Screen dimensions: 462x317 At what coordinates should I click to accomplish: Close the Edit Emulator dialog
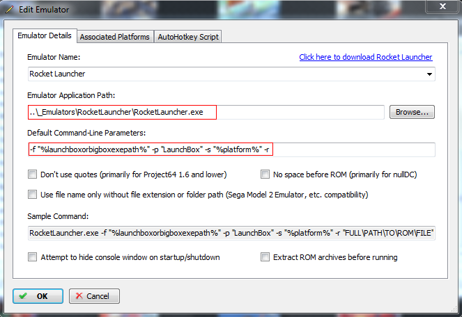point(442,6)
